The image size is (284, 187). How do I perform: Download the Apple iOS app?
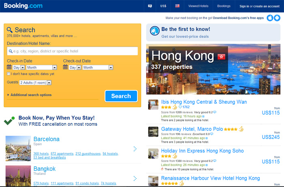(270, 18)
